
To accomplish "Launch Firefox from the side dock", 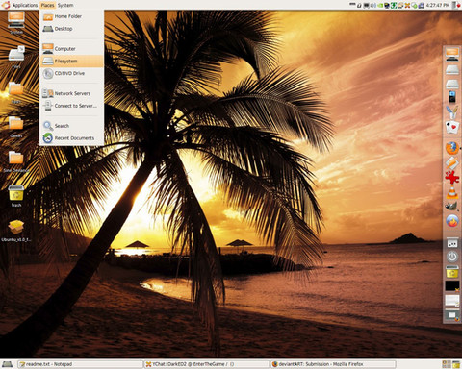I will [452, 148].
